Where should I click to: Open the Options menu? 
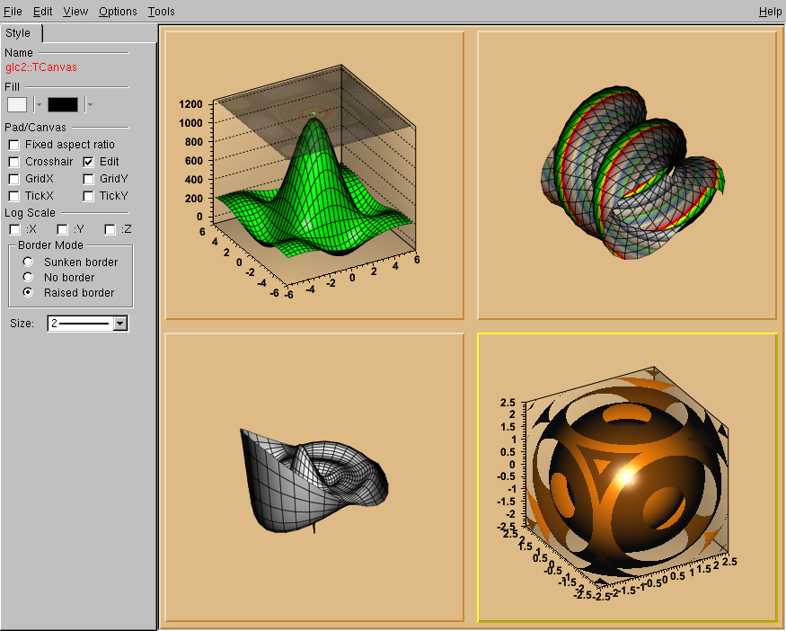click(x=118, y=12)
